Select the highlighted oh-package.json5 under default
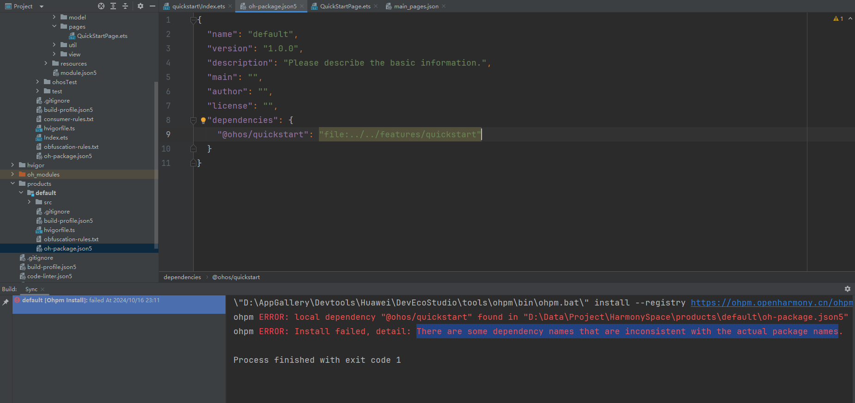Viewport: 855px width, 403px height. [79, 248]
